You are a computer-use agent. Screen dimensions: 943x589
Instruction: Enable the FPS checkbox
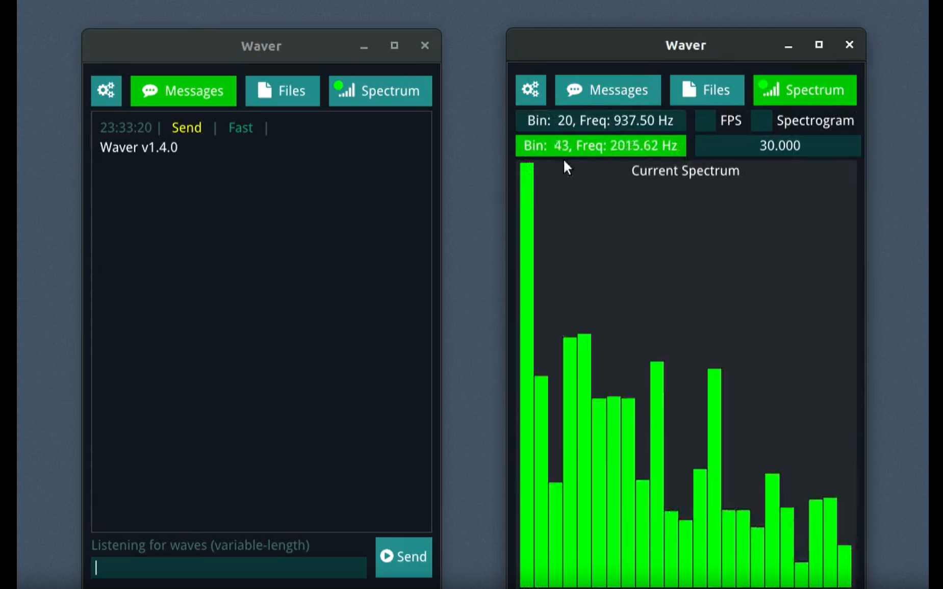pos(705,121)
